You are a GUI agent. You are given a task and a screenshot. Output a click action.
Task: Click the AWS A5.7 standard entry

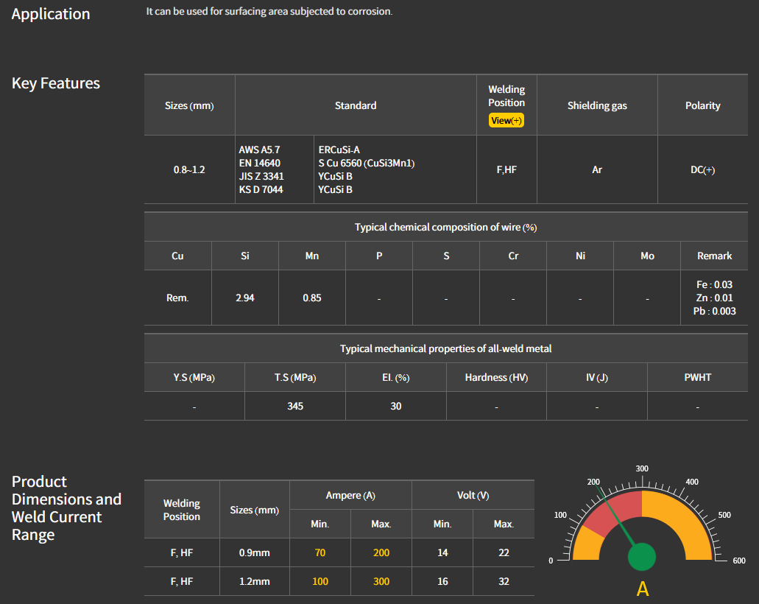[x=259, y=150]
